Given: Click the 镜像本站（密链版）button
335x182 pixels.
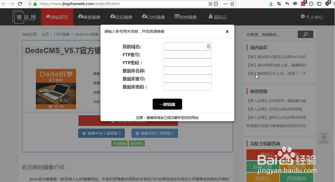Looking at the screenshot, I should [x=155, y=133].
